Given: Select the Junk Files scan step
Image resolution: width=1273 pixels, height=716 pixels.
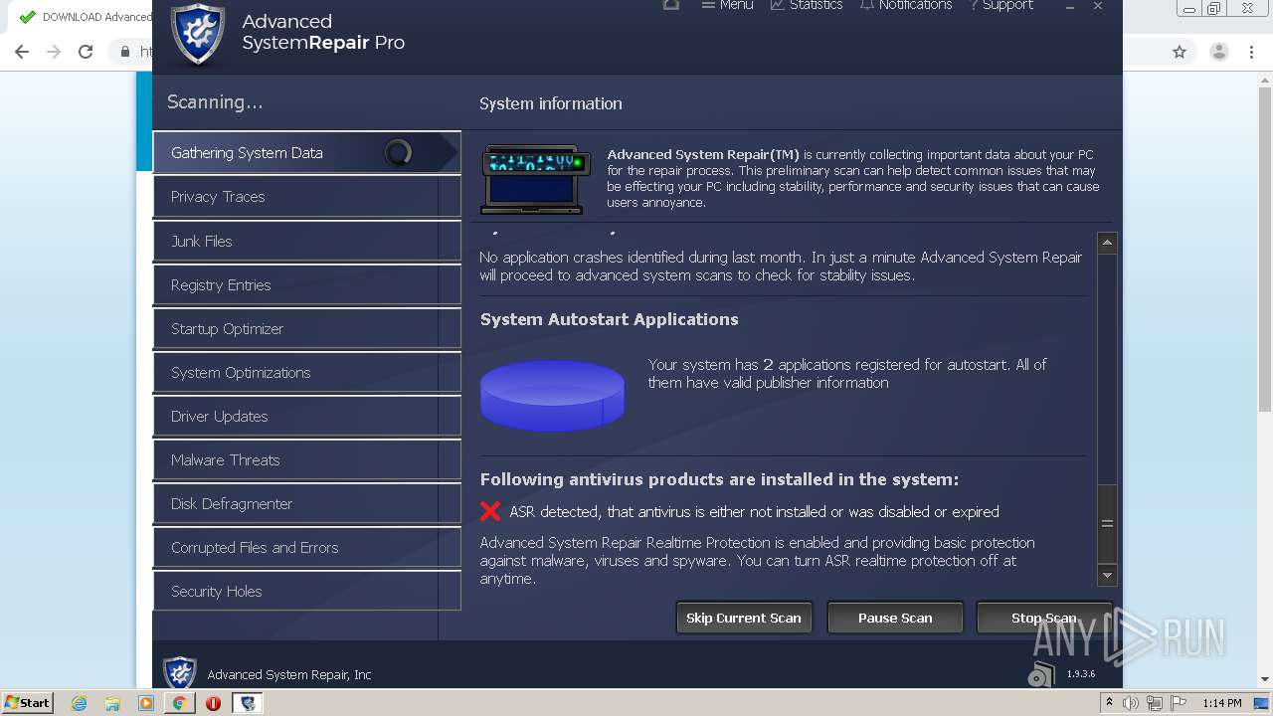Looking at the screenshot, I should [x=306, y=241].
